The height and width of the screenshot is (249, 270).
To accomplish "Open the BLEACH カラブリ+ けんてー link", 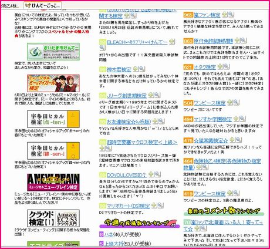I will tap(137, 42).
